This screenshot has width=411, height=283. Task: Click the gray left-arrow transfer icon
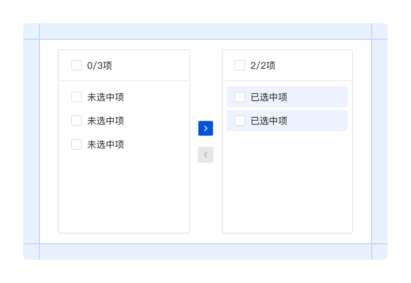tap(205, 155)
